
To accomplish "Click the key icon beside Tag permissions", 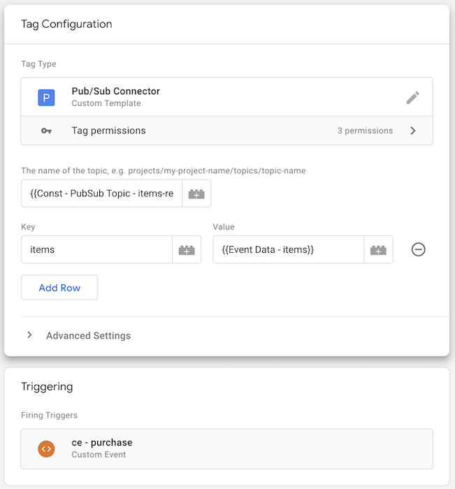I will [46, 131].
